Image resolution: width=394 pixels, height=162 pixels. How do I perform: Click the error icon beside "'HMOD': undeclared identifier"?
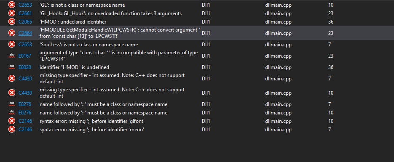pos(11,22)
